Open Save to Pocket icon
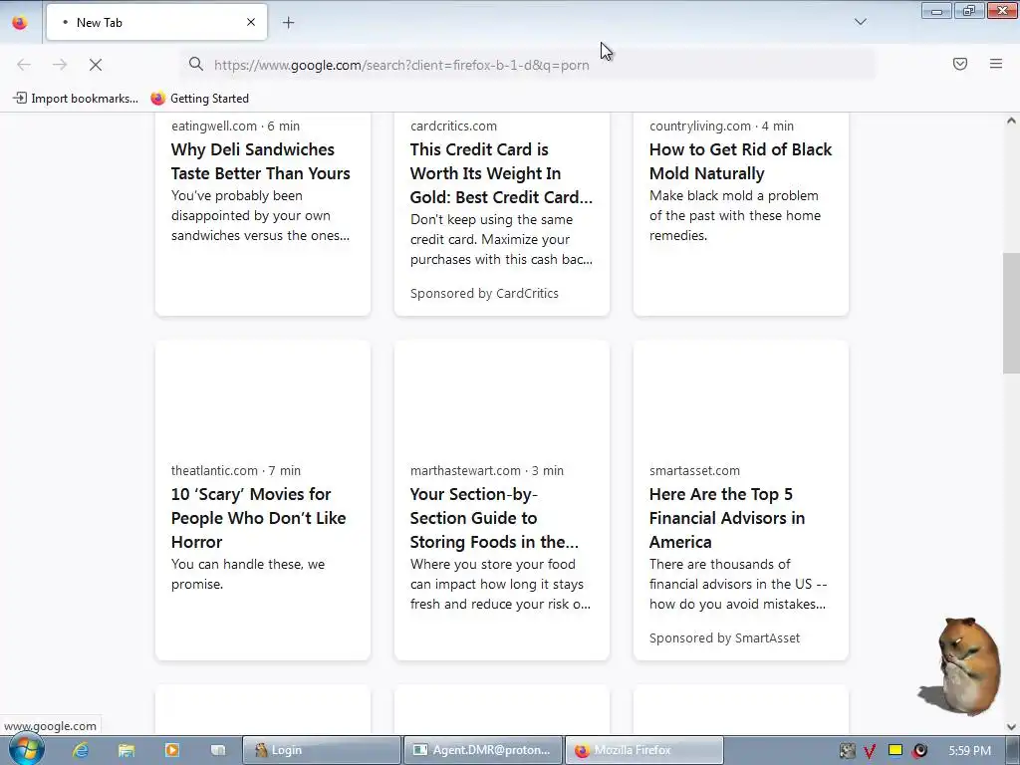The height and width of the screenshot is (765, 1020). click(960, 64)
